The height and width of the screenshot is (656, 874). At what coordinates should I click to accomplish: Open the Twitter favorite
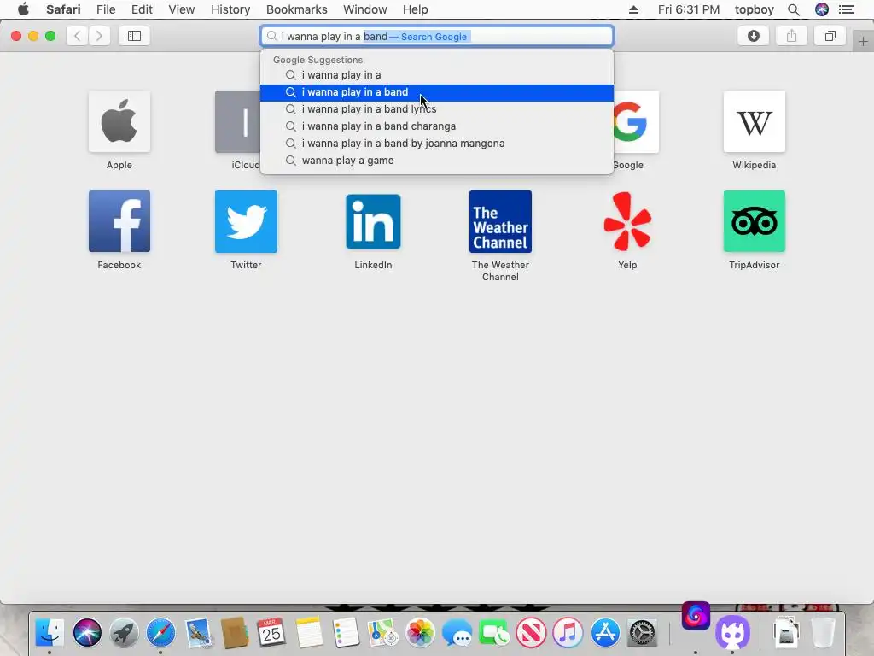click(246, 221)
